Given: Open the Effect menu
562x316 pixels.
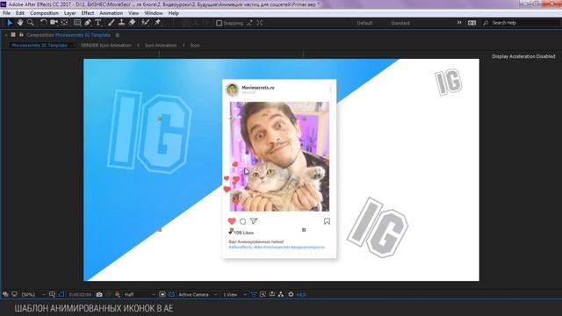Looking at the screenshot, I should pyautogui.click(x=88, y=13).
